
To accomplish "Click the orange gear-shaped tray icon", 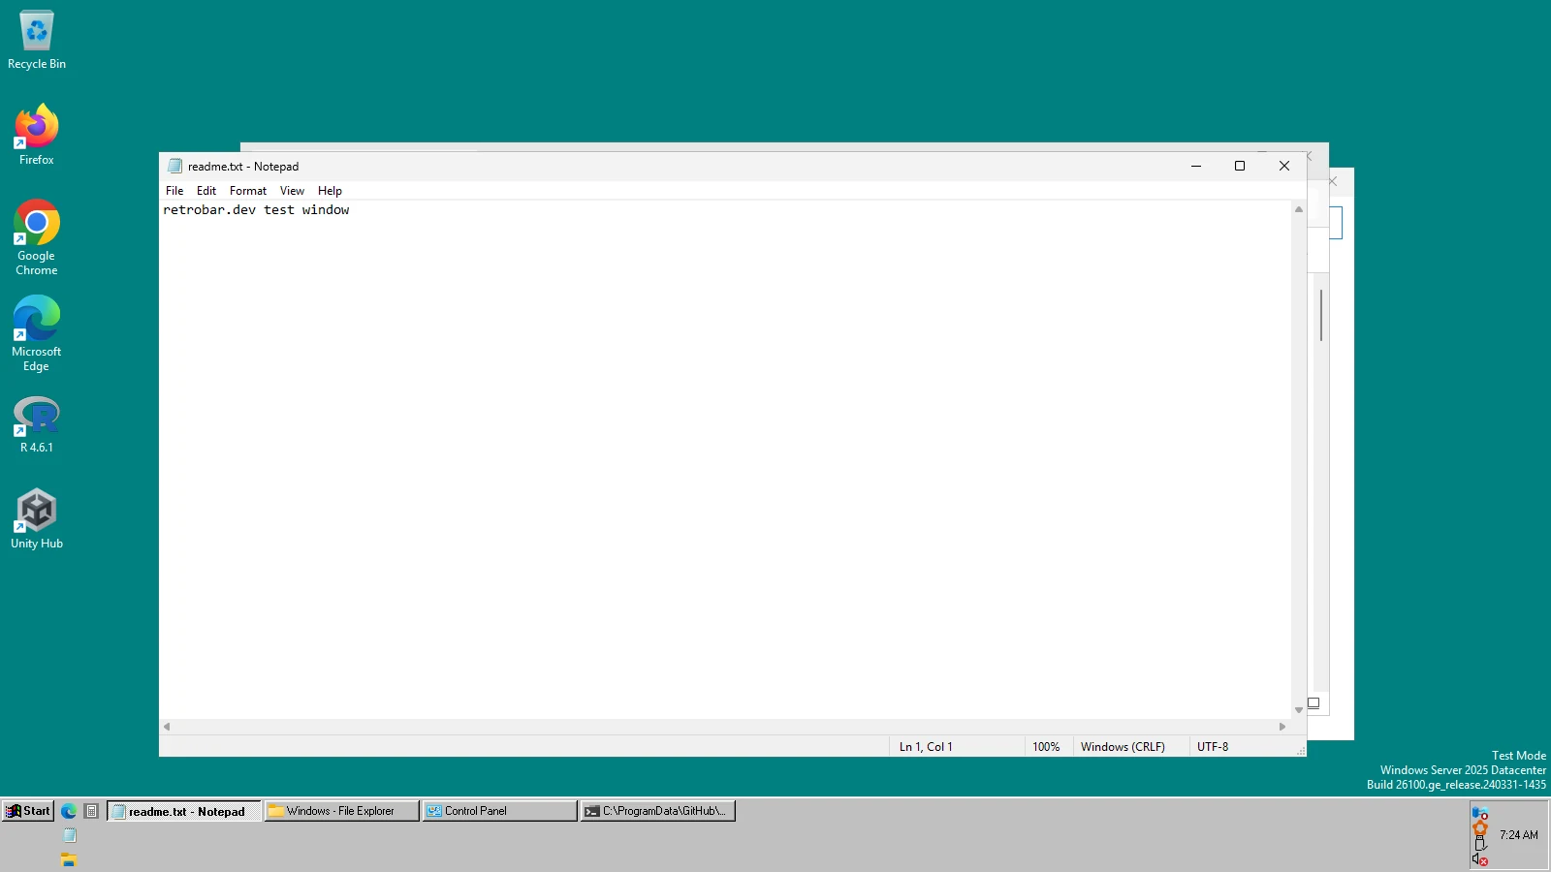I will [x=1479, y=828].
